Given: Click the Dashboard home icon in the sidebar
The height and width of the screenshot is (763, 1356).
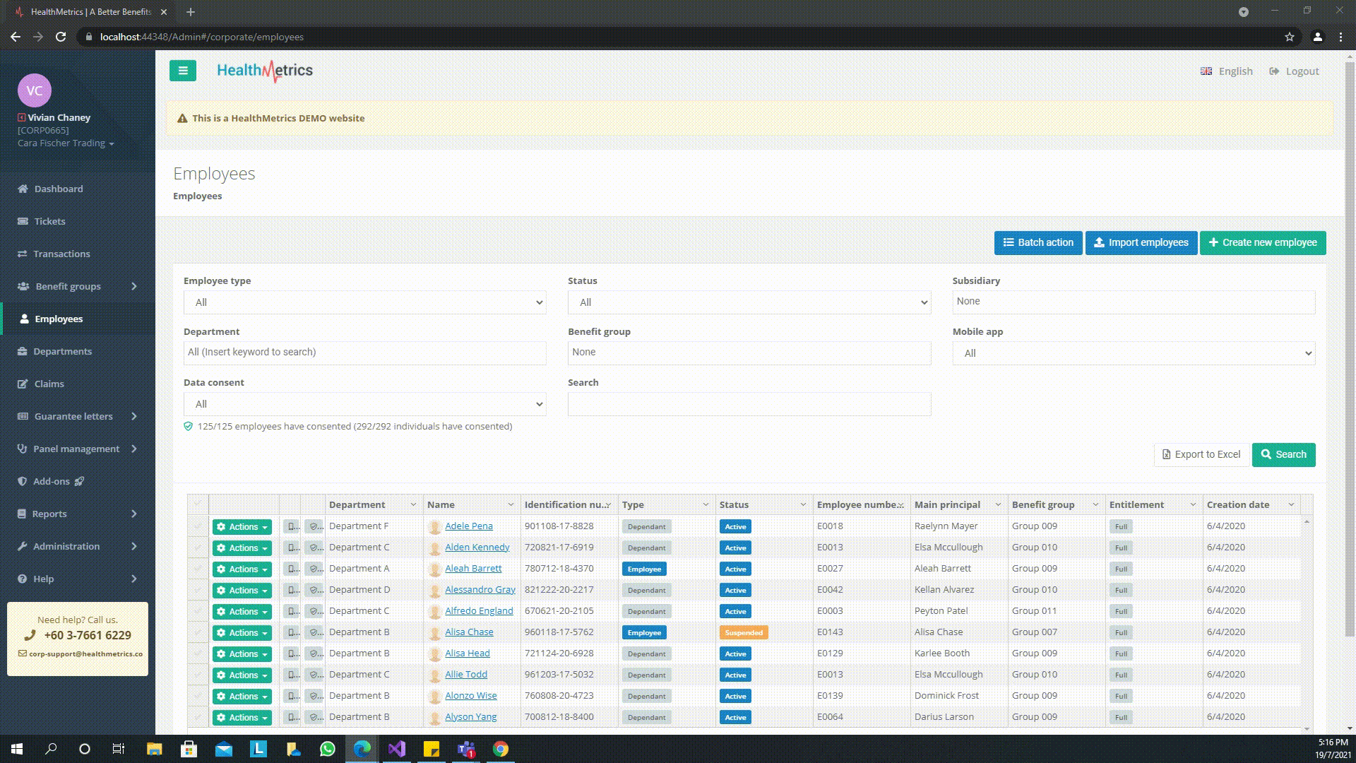Looking at the screenshot, I should click(x=23, y=189).
